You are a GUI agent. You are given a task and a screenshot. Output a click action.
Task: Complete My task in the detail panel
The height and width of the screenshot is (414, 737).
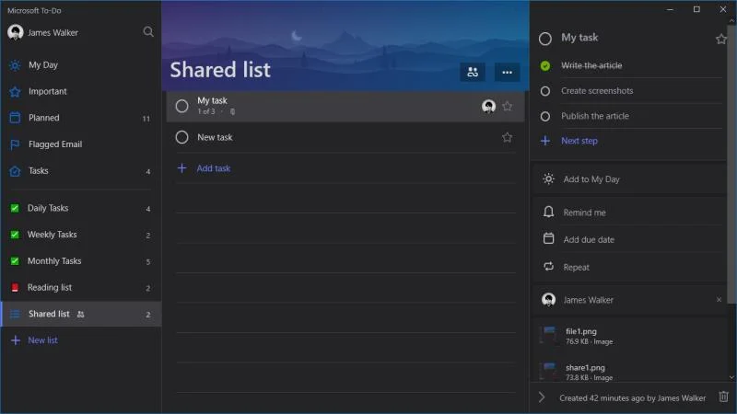coord(545,39)
